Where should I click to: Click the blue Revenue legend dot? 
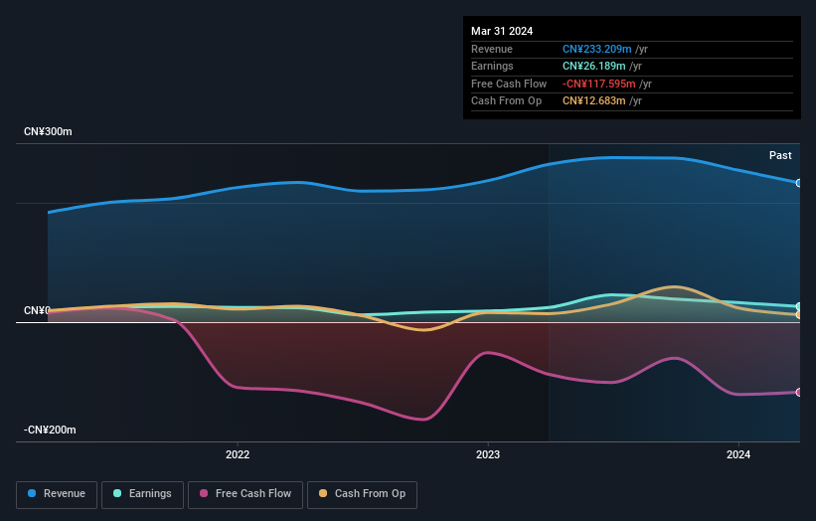point(32,493)
